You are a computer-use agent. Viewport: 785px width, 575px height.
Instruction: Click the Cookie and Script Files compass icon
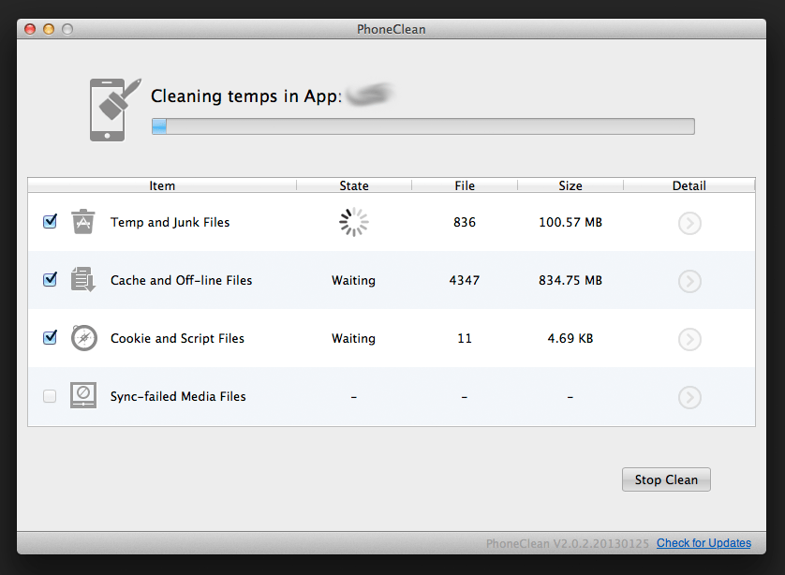pos(84,338)
